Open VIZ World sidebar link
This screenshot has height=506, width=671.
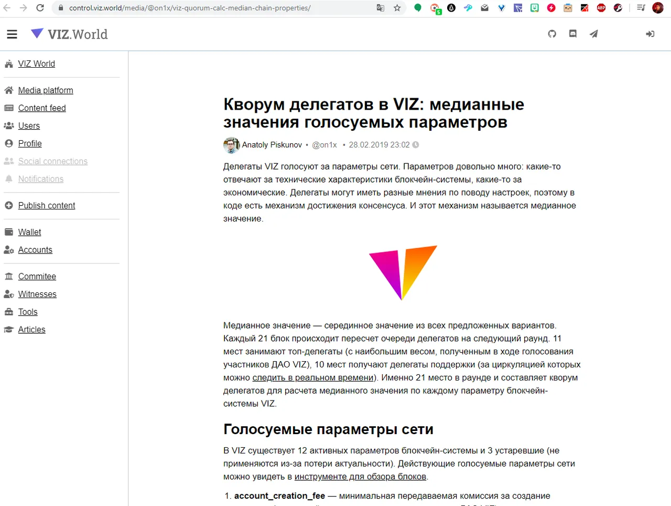point(37,64)
